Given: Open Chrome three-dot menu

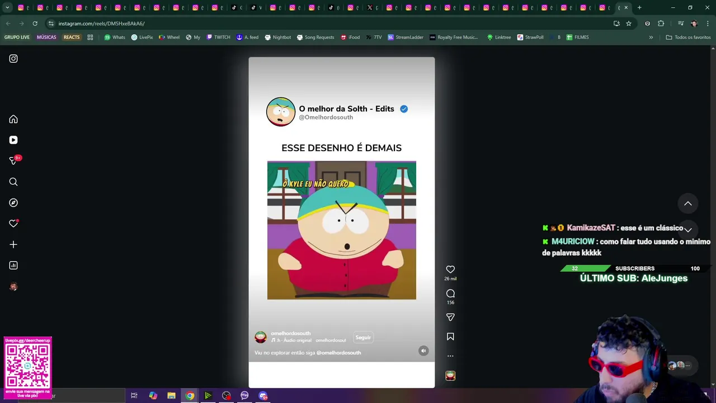Looking at the screenshot, I should 708,24.
